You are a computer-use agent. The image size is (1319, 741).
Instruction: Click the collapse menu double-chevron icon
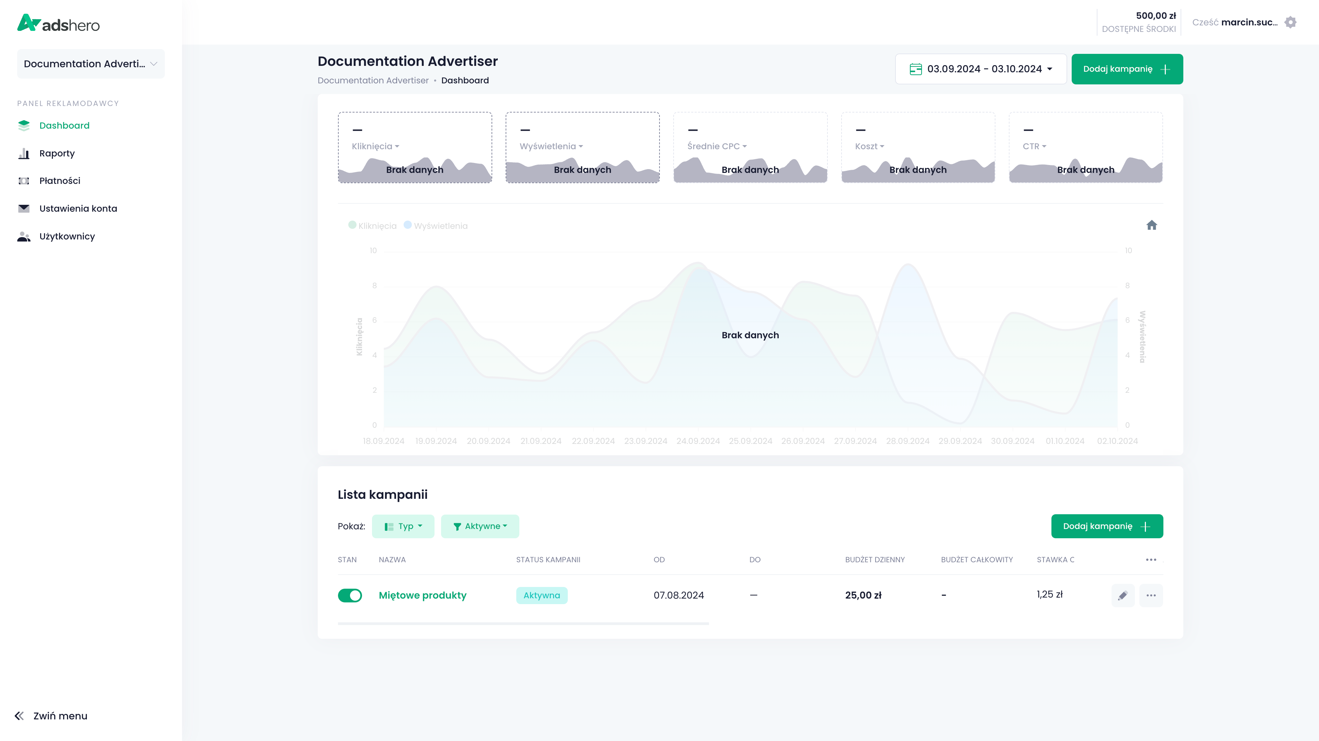click(20, 716)
